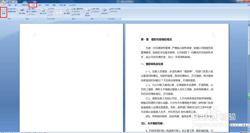Switch to the 开发工具 tab
The image size is (250, 133).
point(62,5)
